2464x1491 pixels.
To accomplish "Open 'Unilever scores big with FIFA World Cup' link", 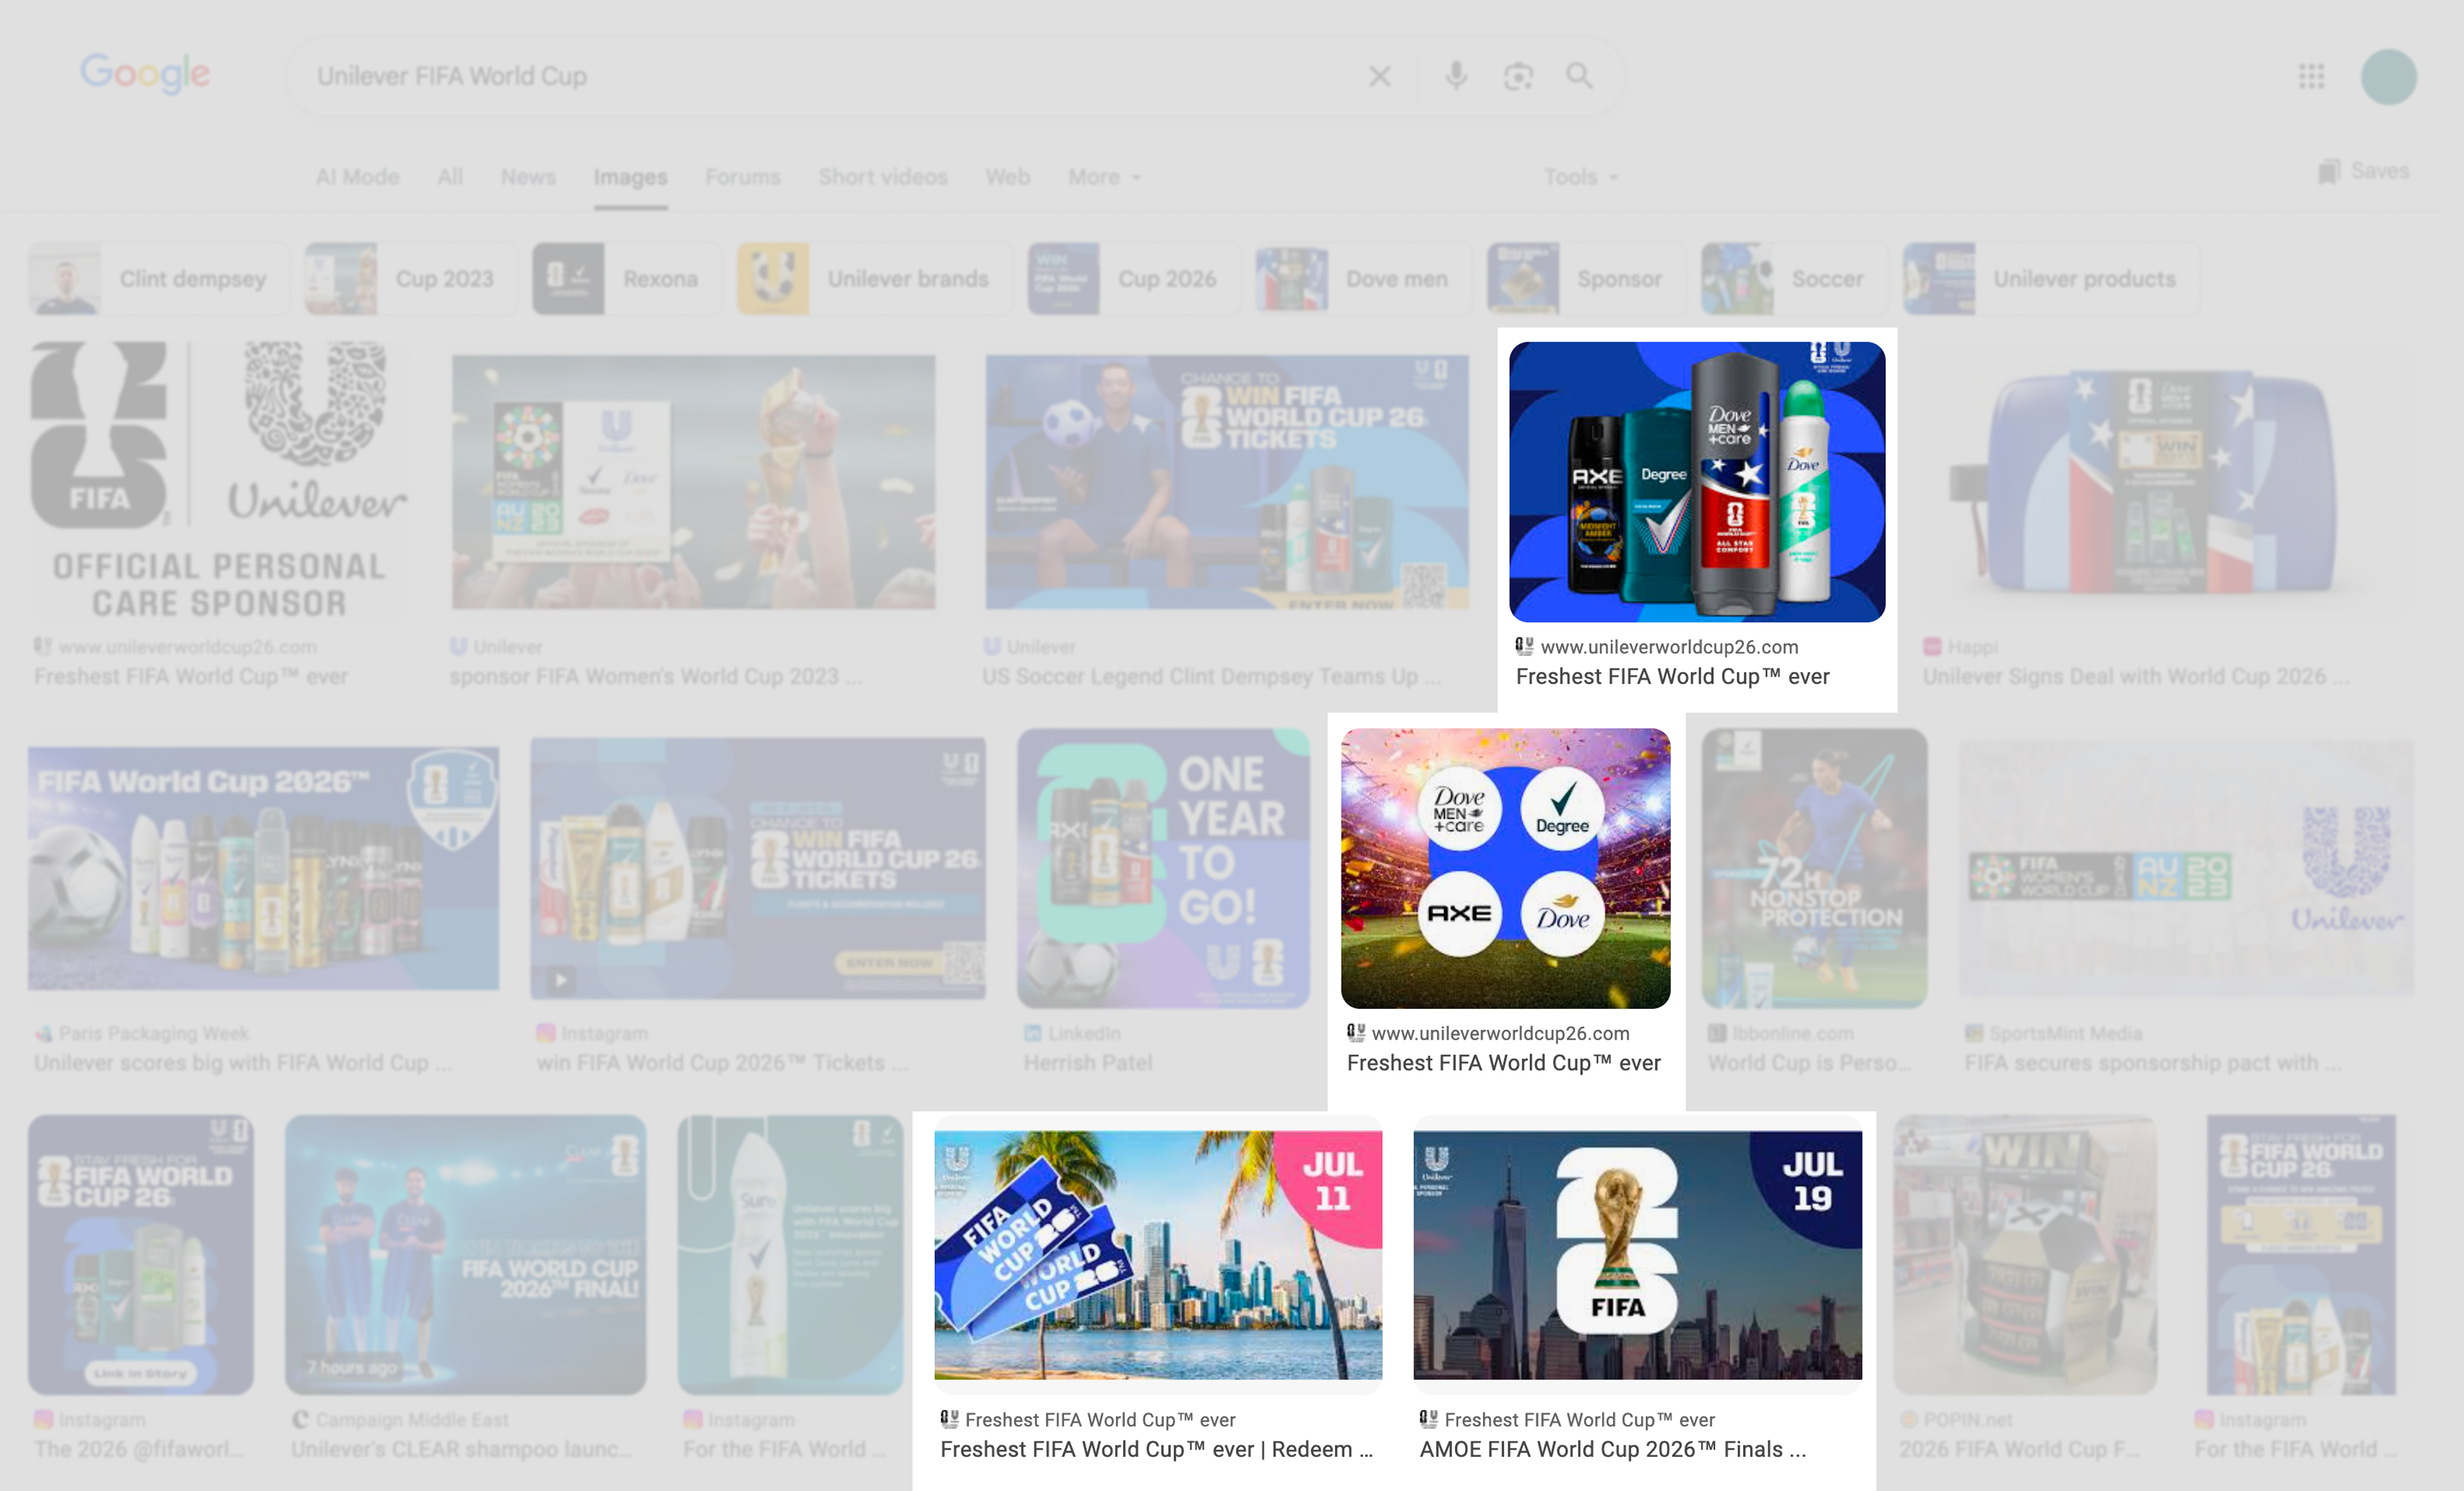I will [x=243, y=1063].
